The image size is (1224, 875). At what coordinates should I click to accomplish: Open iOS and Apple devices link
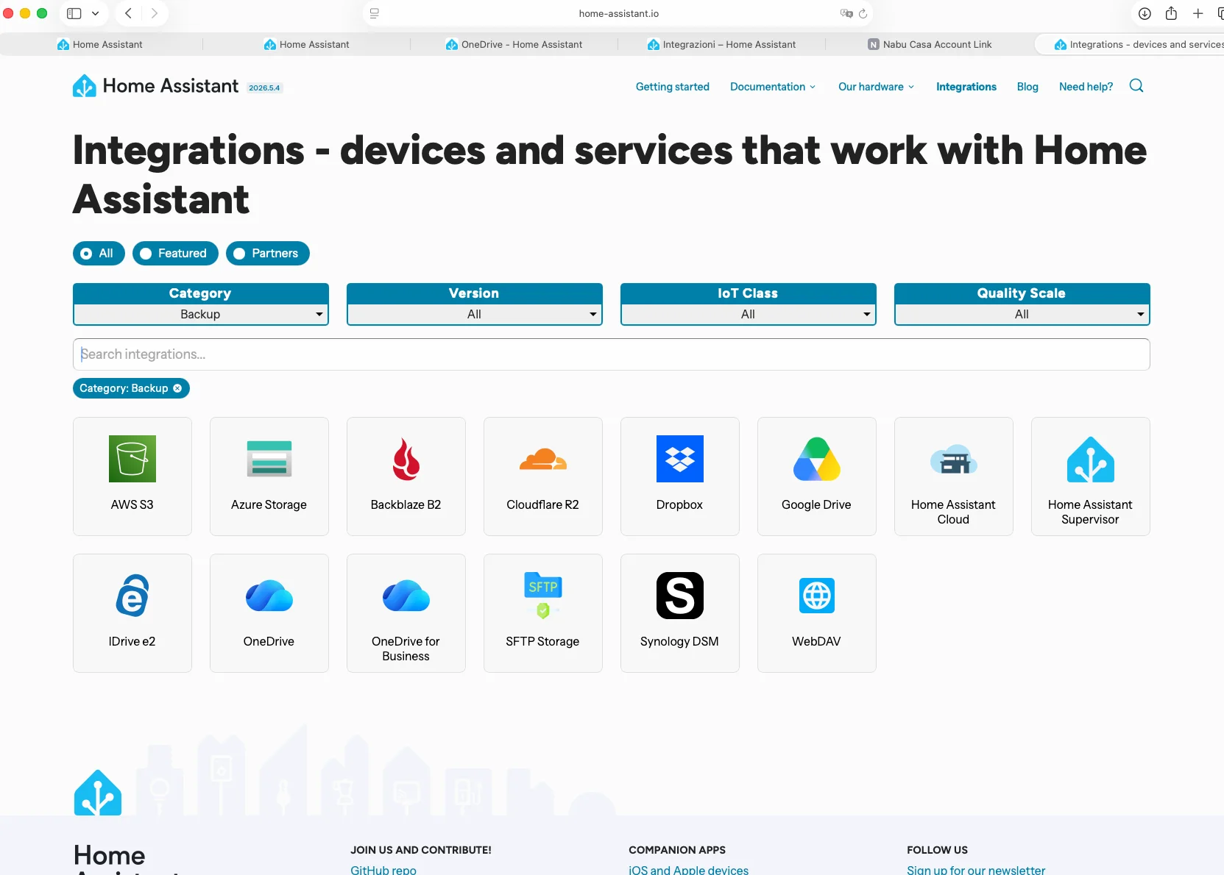[x=688, y=870]
